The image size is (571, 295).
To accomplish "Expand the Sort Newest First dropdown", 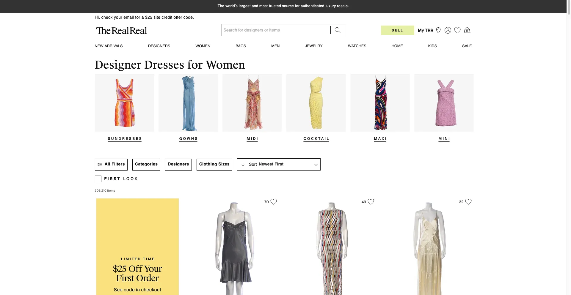I will [x=279, y=164].
